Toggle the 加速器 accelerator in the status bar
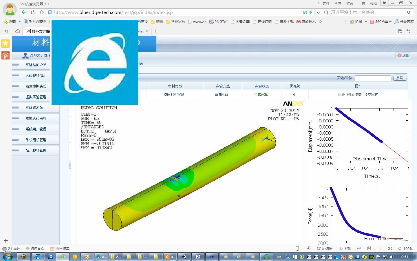417x261 pixels. pyautogui.click(x=324, y=249)
